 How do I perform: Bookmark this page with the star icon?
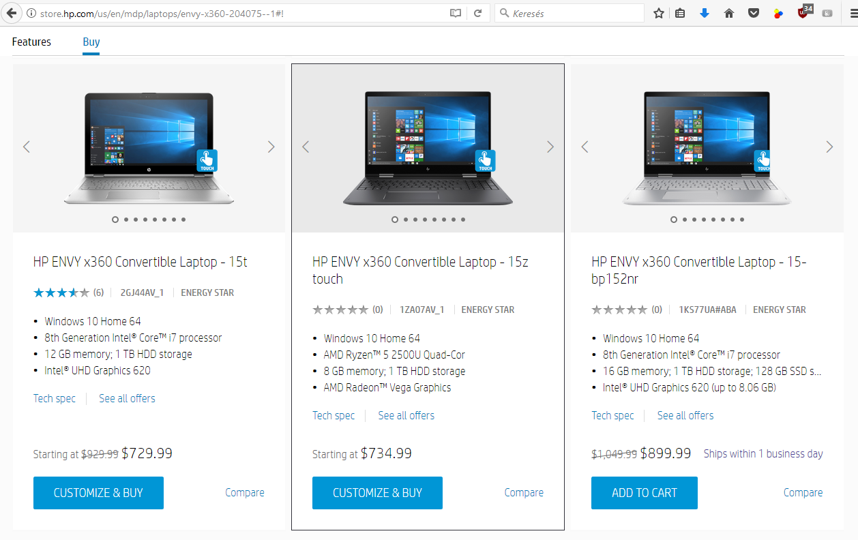(x=658, y=13)
